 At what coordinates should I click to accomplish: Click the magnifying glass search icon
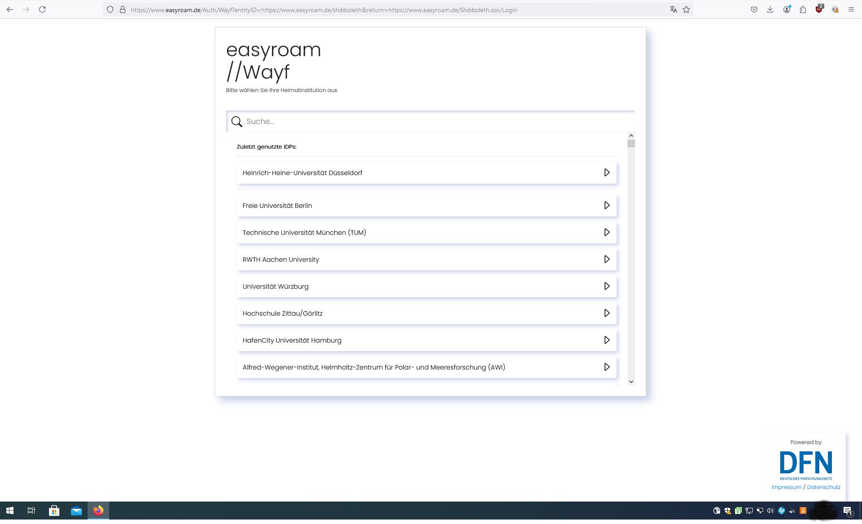point(236,122)
